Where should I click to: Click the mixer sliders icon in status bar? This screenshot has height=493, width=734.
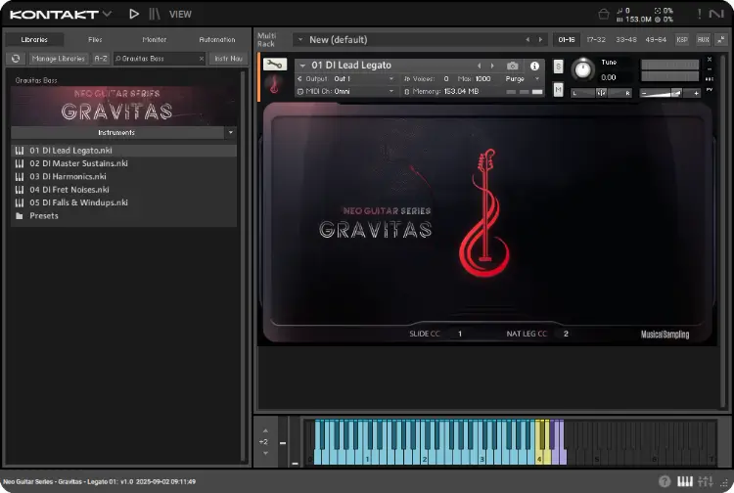(x=706, y=481)
